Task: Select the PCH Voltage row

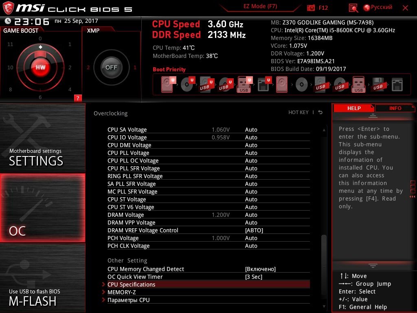Action: coord(208,238)
